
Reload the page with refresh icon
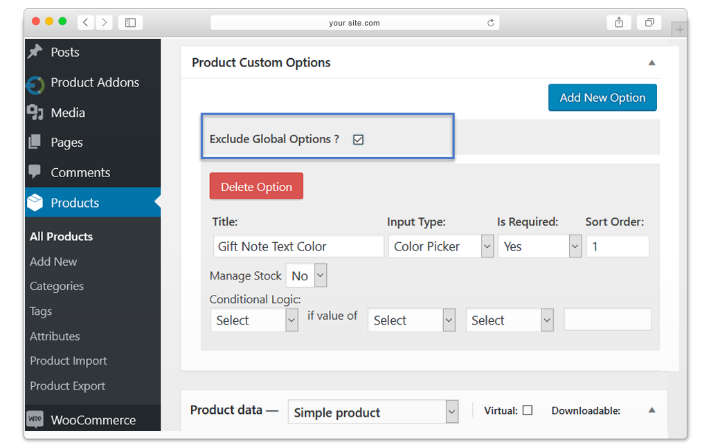(x=491, y=23)
